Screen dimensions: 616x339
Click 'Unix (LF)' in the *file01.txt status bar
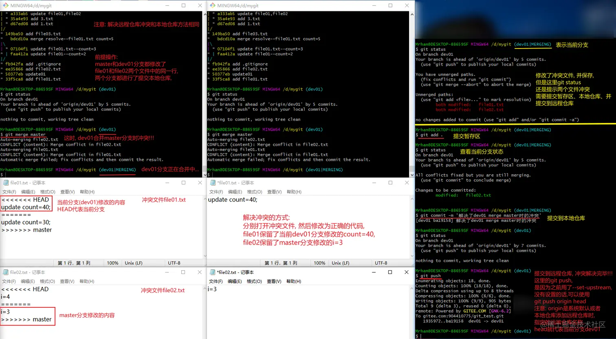[341, 263]
